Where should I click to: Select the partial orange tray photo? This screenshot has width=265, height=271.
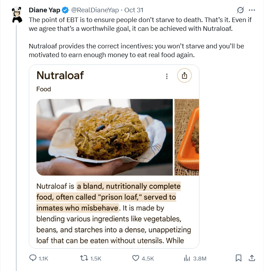(x=187, y=137)
